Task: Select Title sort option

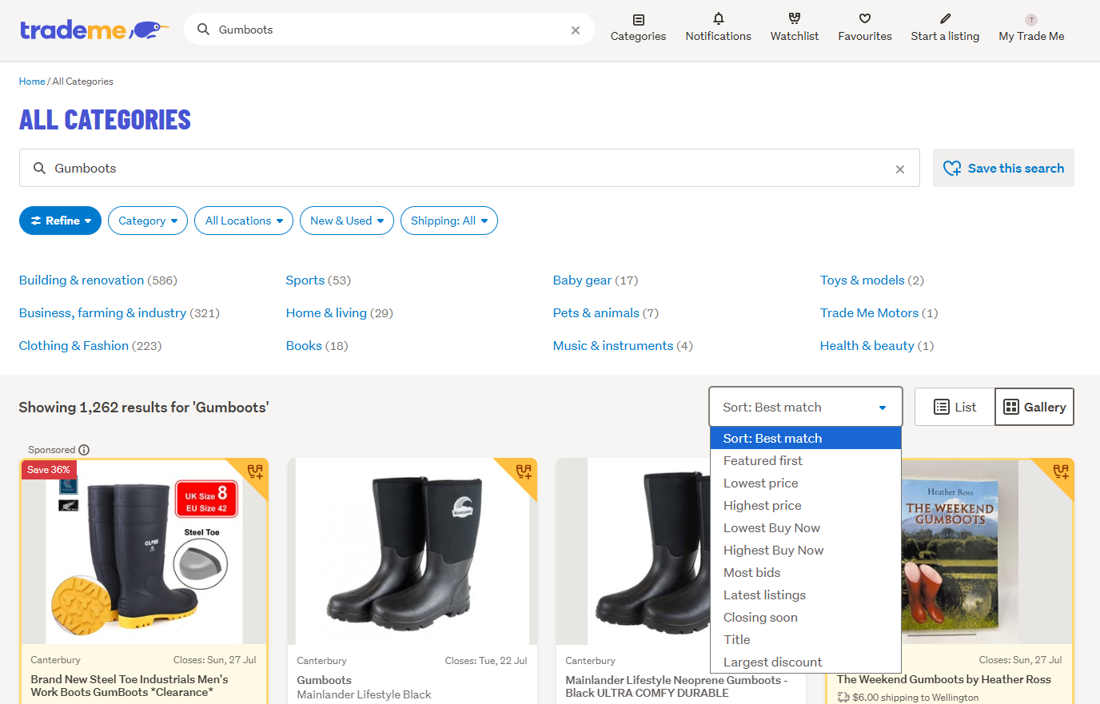Action: (806, 639)
